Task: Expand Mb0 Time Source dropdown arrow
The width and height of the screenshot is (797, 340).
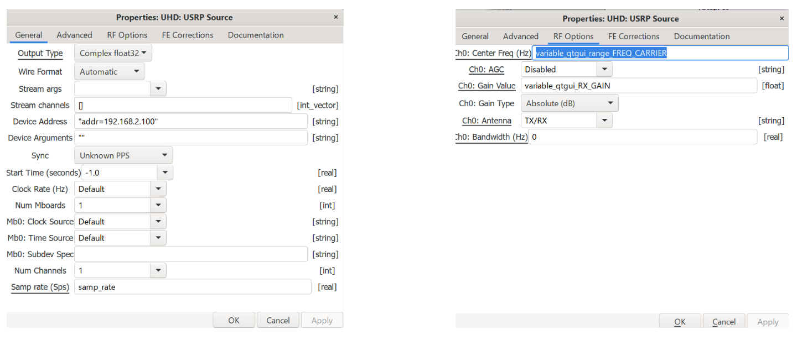Action: point(158,238)
